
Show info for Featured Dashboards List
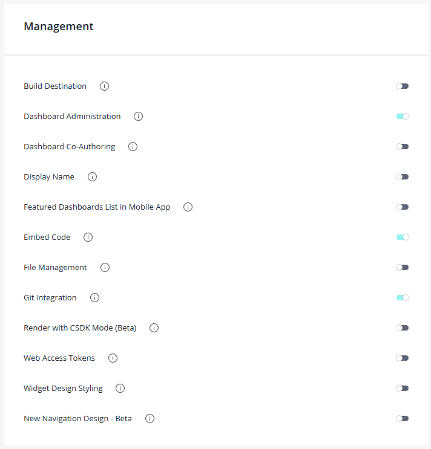[188, 207]
